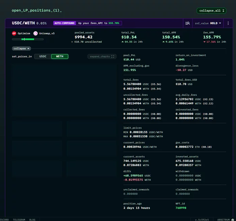Click total_fees_USD value $10.70 USD
The width and height of the screenshot is (236, 221).
tap(184, 84)
